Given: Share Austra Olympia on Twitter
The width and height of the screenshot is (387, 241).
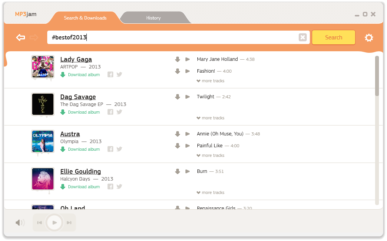Looking at the screenshot, I should click(119, 149).
